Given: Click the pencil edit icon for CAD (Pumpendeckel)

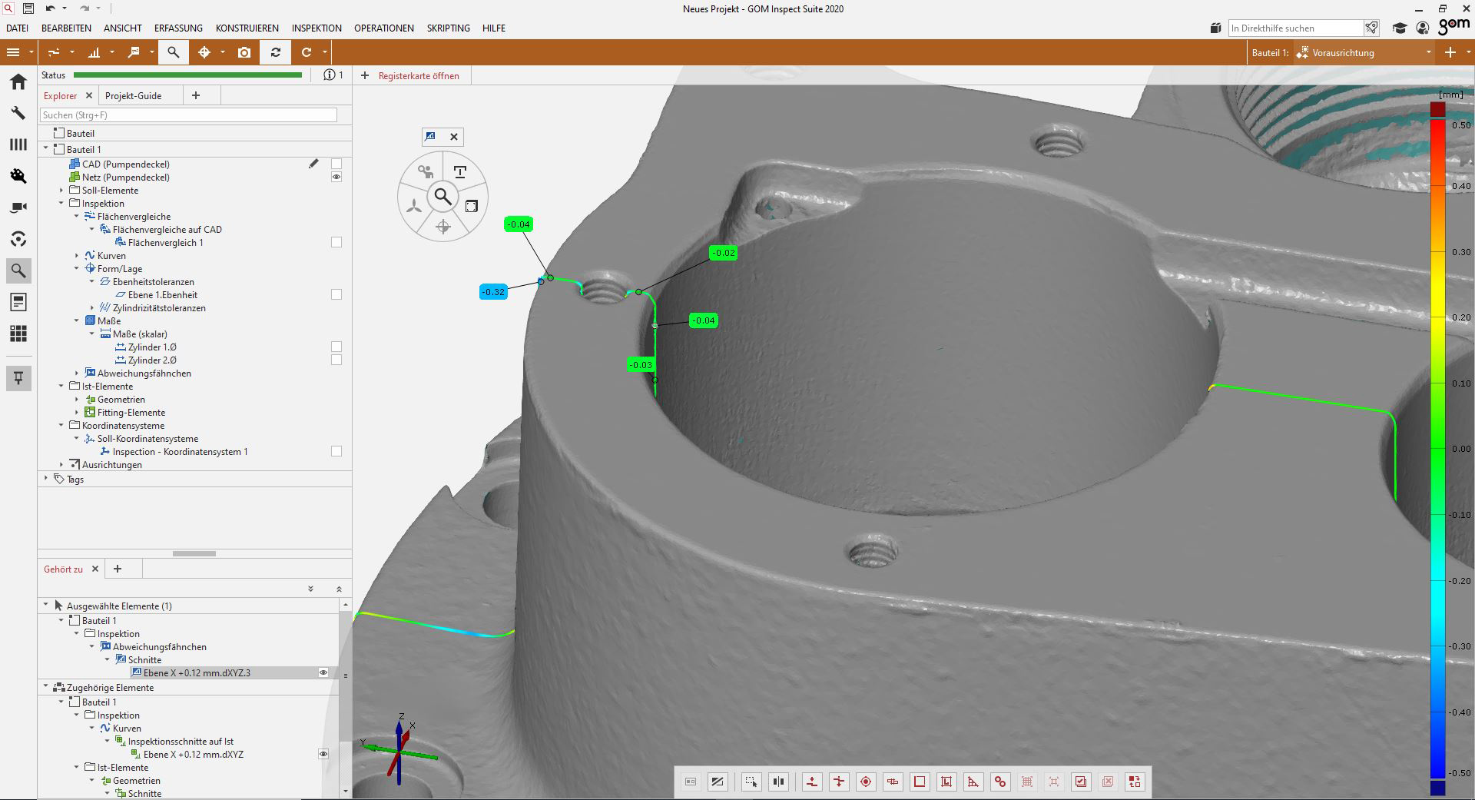Looking at the screenshot, I should click(313, 164).
